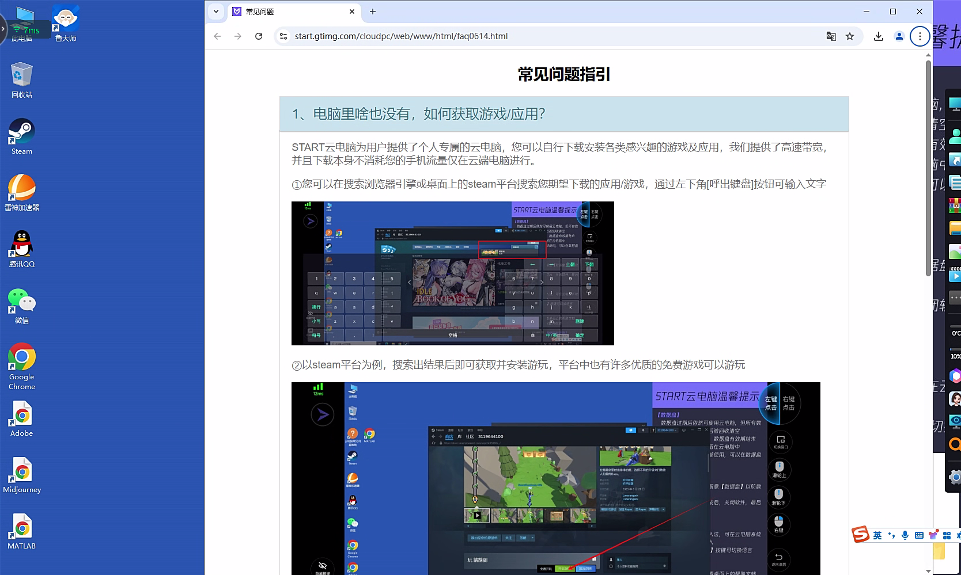
Task: Open the Chrome downloads icon
Action: pos(879,36)
